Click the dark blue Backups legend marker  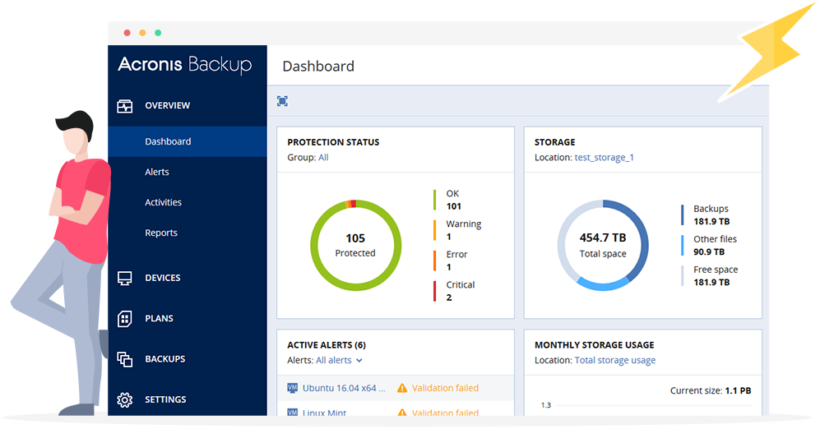tap(682, 214)
